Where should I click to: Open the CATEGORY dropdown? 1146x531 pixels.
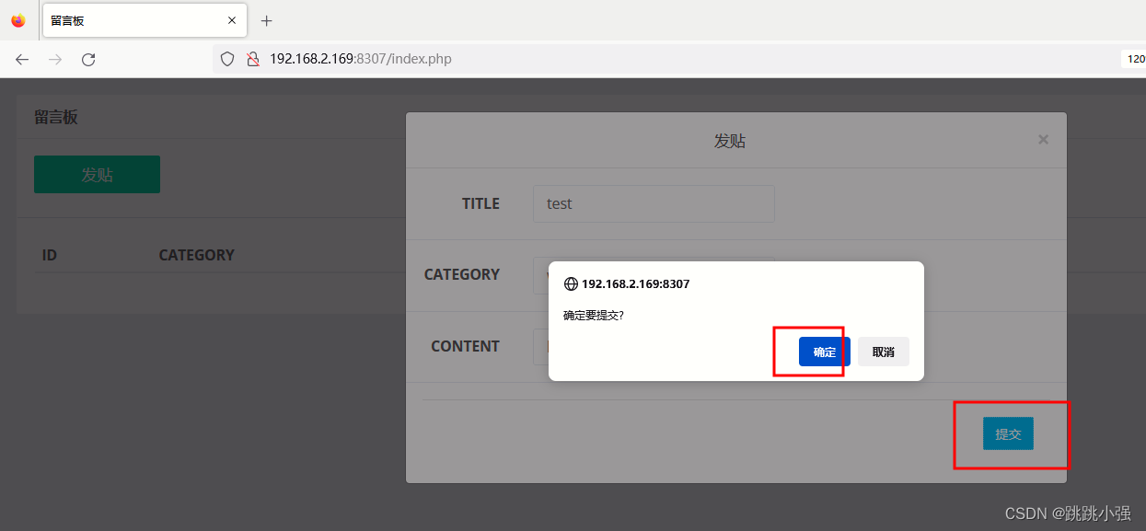point(654,274)
